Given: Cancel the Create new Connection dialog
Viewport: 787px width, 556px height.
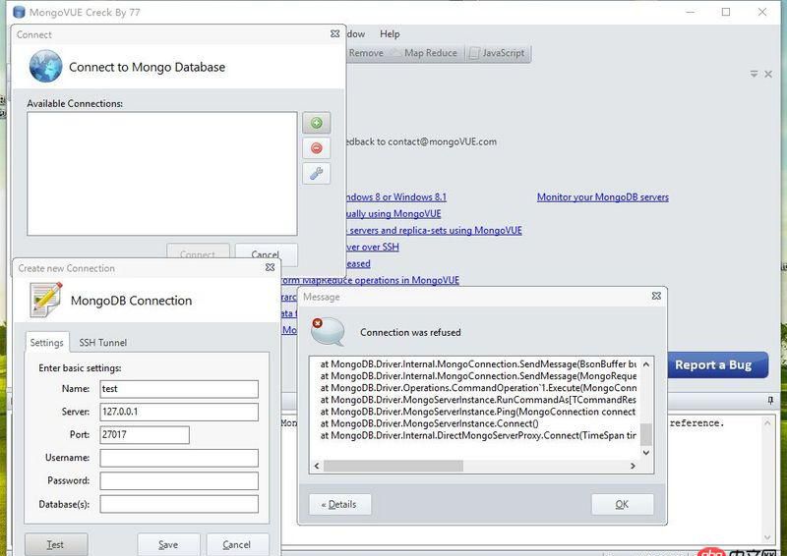Looking at the screenshot, I should [237, 544].
